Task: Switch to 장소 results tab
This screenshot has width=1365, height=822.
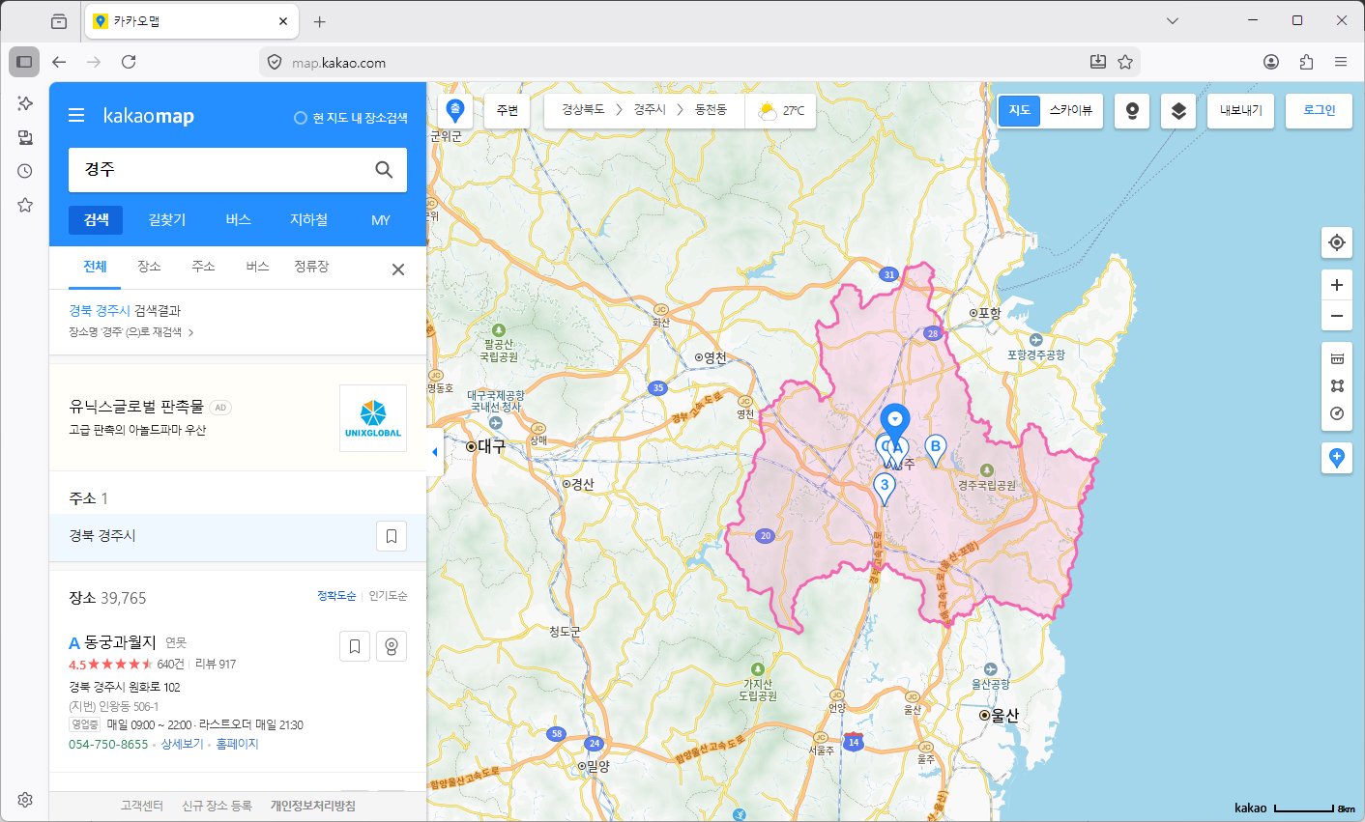Action: click(x=149, y=267)
